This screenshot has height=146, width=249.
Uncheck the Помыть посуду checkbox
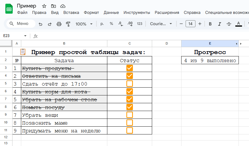pos(129,107)
